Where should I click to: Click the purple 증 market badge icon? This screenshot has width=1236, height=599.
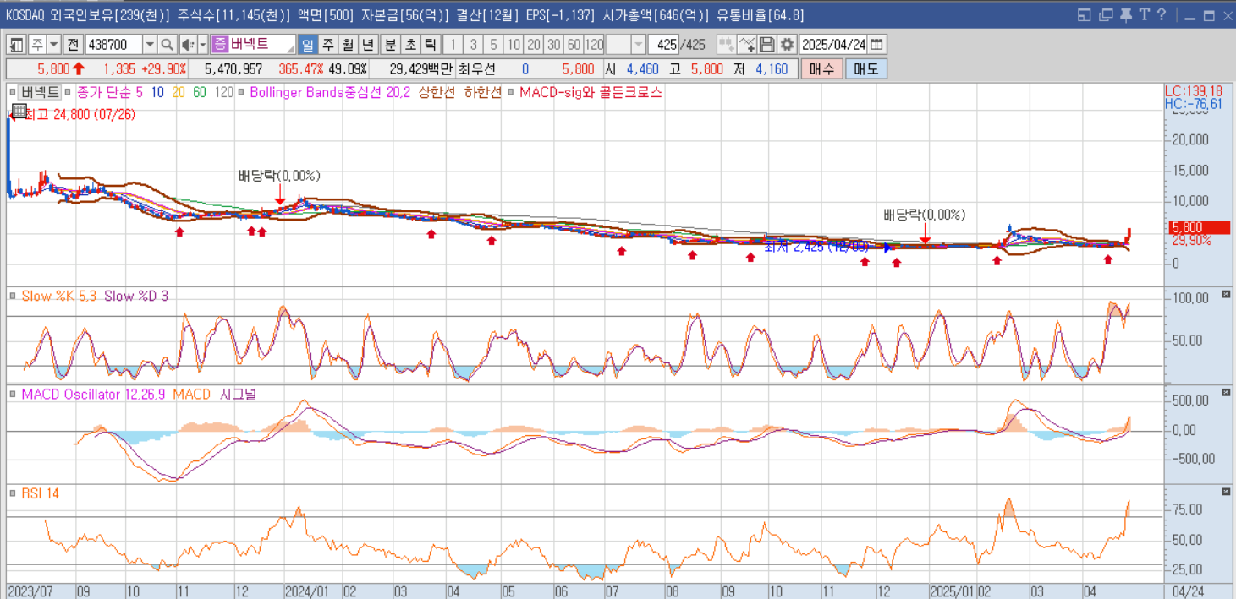220,45
